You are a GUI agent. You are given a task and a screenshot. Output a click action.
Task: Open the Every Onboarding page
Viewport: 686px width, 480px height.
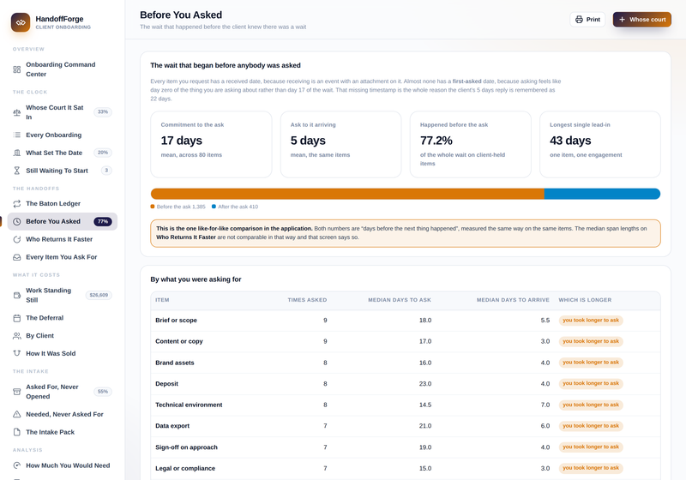tap(62, 135)
